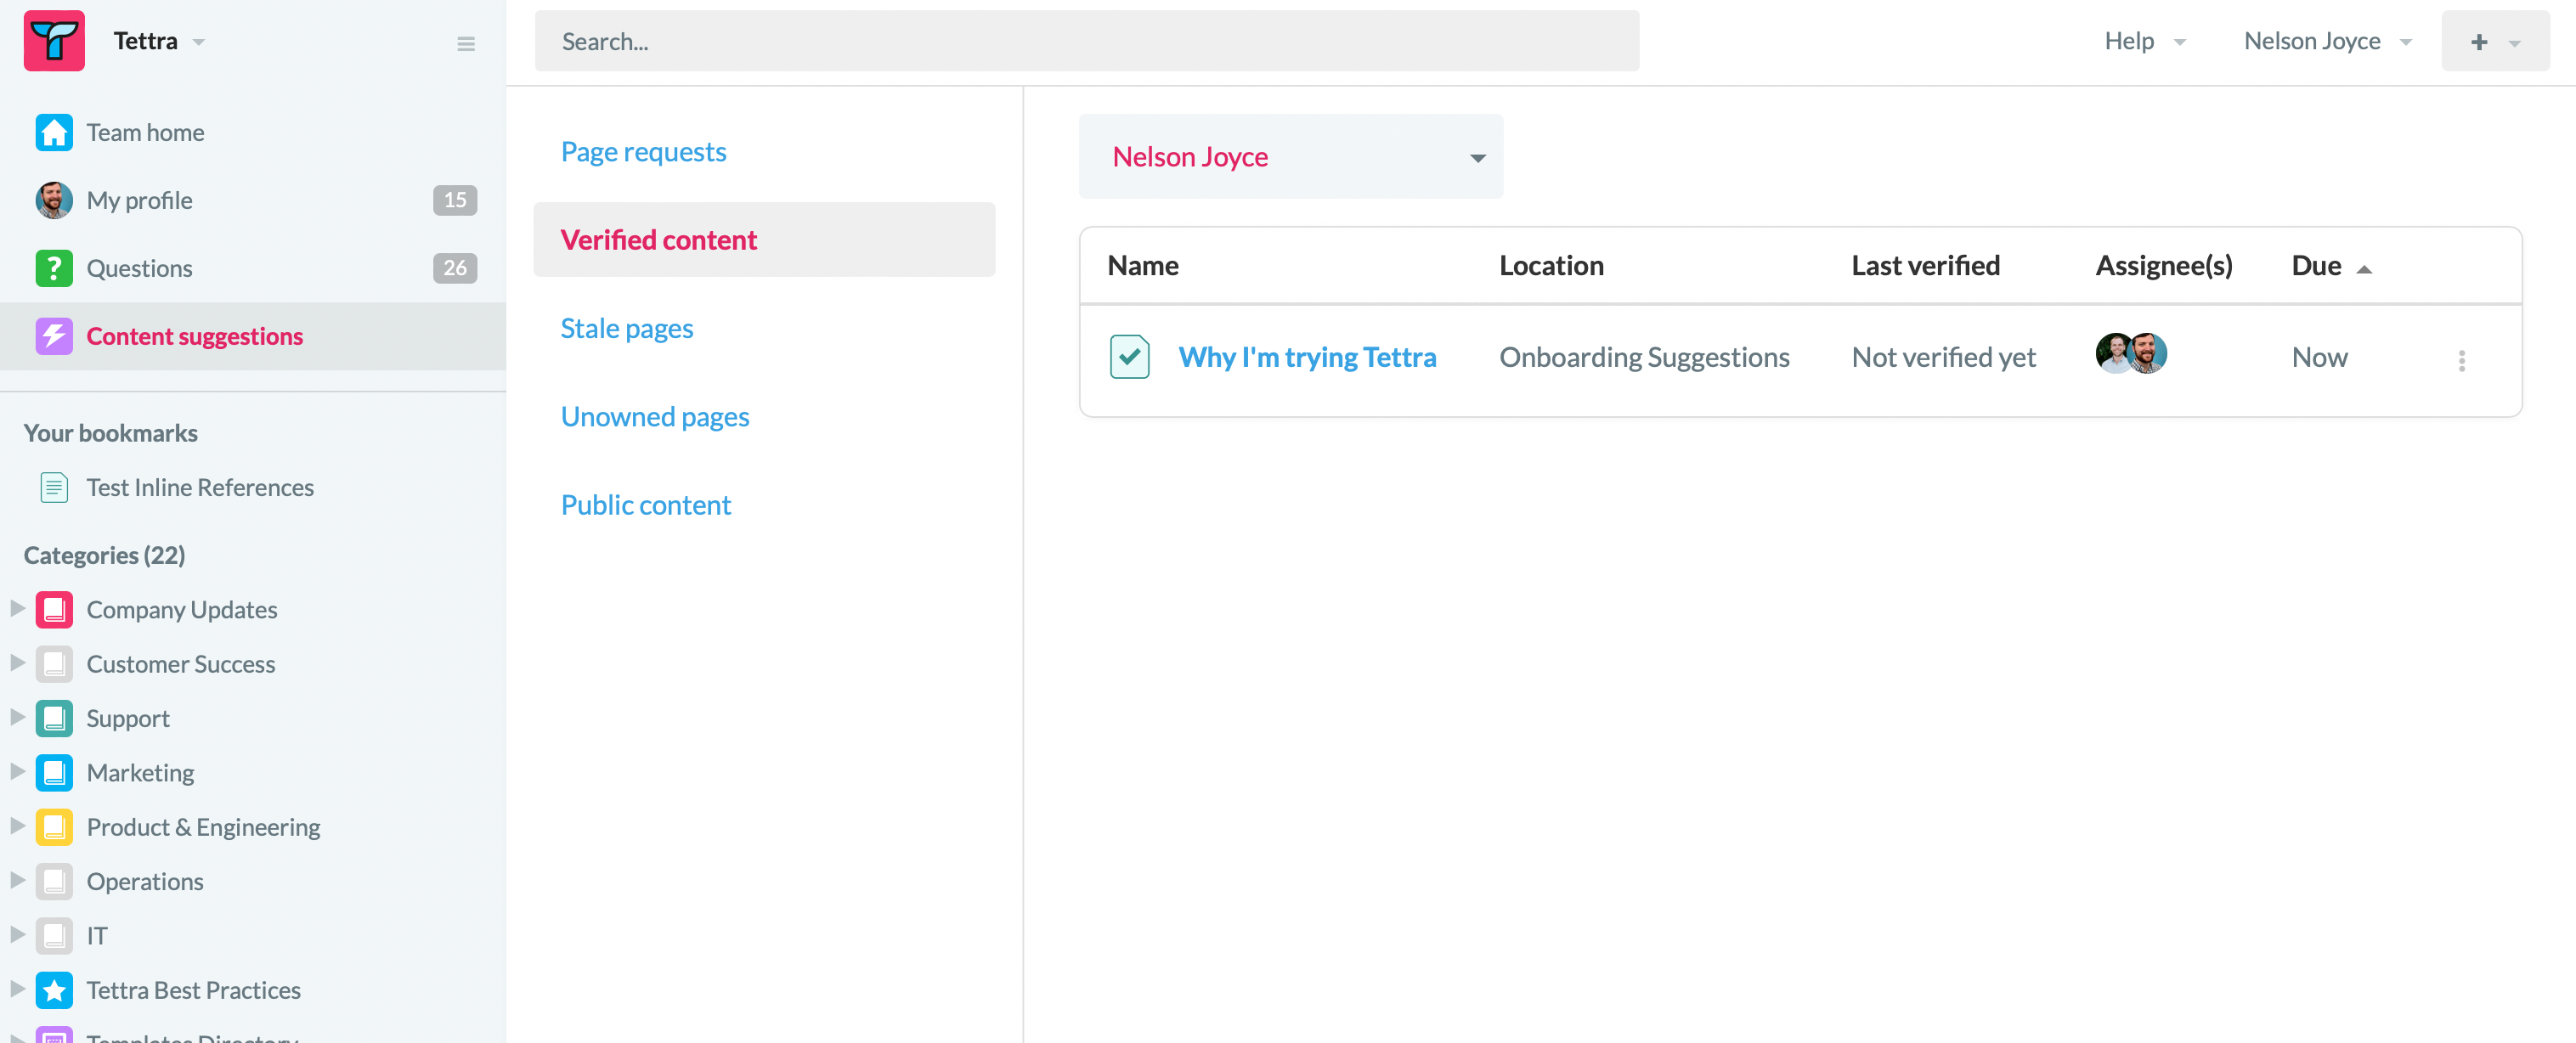Click the Questions 26 count badge
The width and height of the screenshot is (2576, 1043).
click(x=455, y=268)
